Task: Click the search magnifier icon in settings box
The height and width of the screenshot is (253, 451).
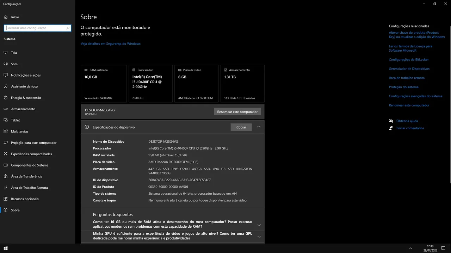Action: click(68, 28)
